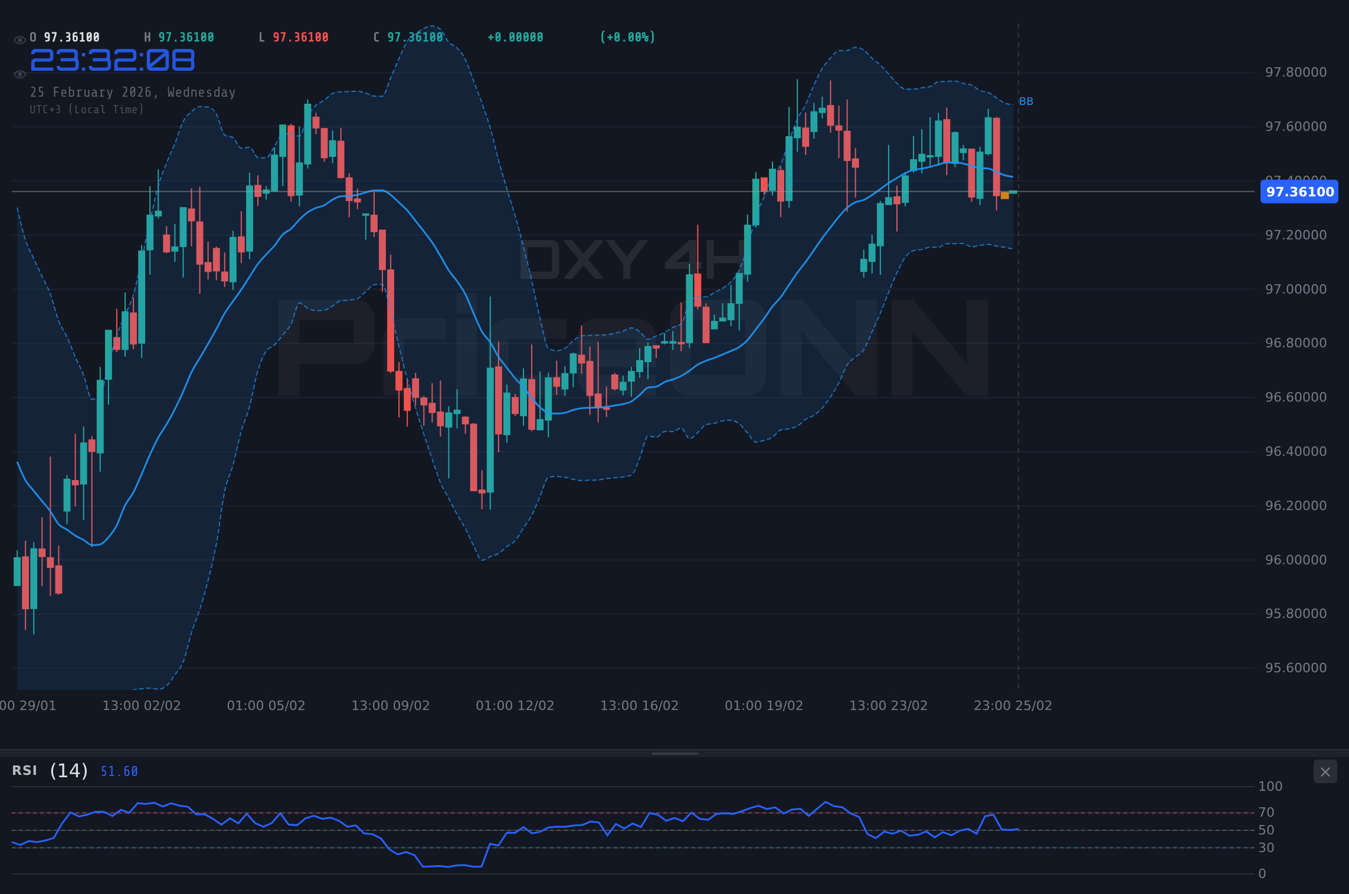Viewport: 1349px width, 894px height.
Task: Select the 13:00 16/02 label on the time axis
Action: 639,705
